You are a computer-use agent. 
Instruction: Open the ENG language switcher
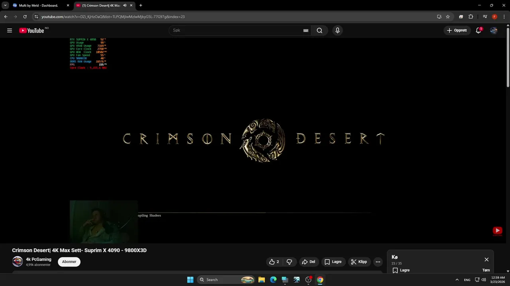[467, 280]
